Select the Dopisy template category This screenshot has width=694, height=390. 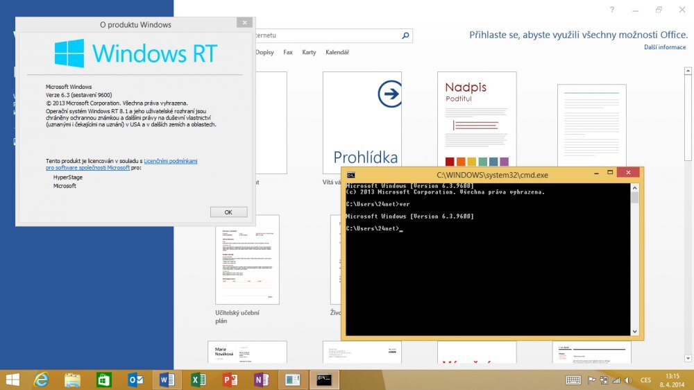coord(264,52)
